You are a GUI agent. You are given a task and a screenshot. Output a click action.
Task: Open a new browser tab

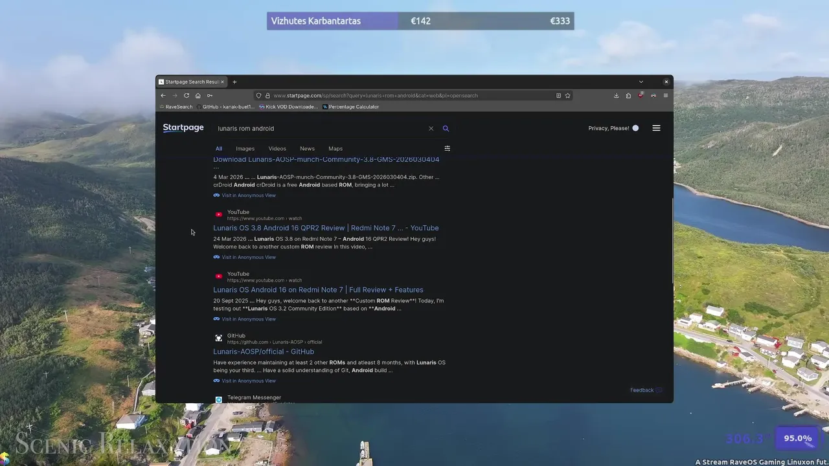(x=234, y=82)
